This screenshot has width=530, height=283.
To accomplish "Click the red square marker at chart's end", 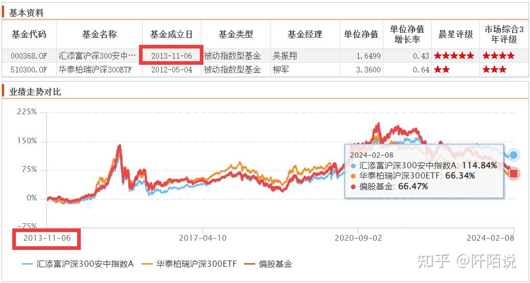I will (x=514, y=174).
